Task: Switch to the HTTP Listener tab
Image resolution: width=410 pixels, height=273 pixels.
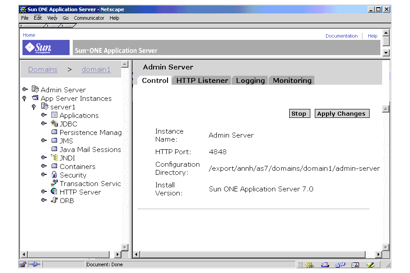Action: click(202, 80)
